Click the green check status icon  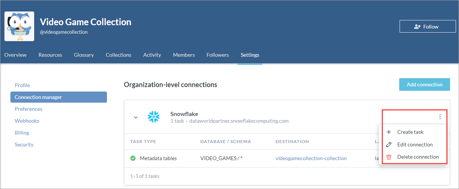(133, 158)
